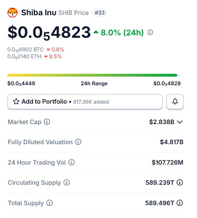Click the #33 rank badge
Screen dimensions: 197x218
pos(100,13)
